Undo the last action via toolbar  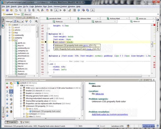tap(16, 10)
